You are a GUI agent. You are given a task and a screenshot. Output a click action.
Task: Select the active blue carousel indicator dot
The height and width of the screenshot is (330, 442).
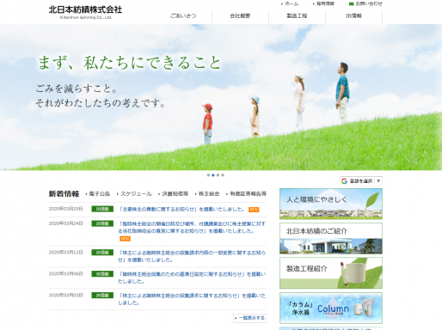[213, 175]
